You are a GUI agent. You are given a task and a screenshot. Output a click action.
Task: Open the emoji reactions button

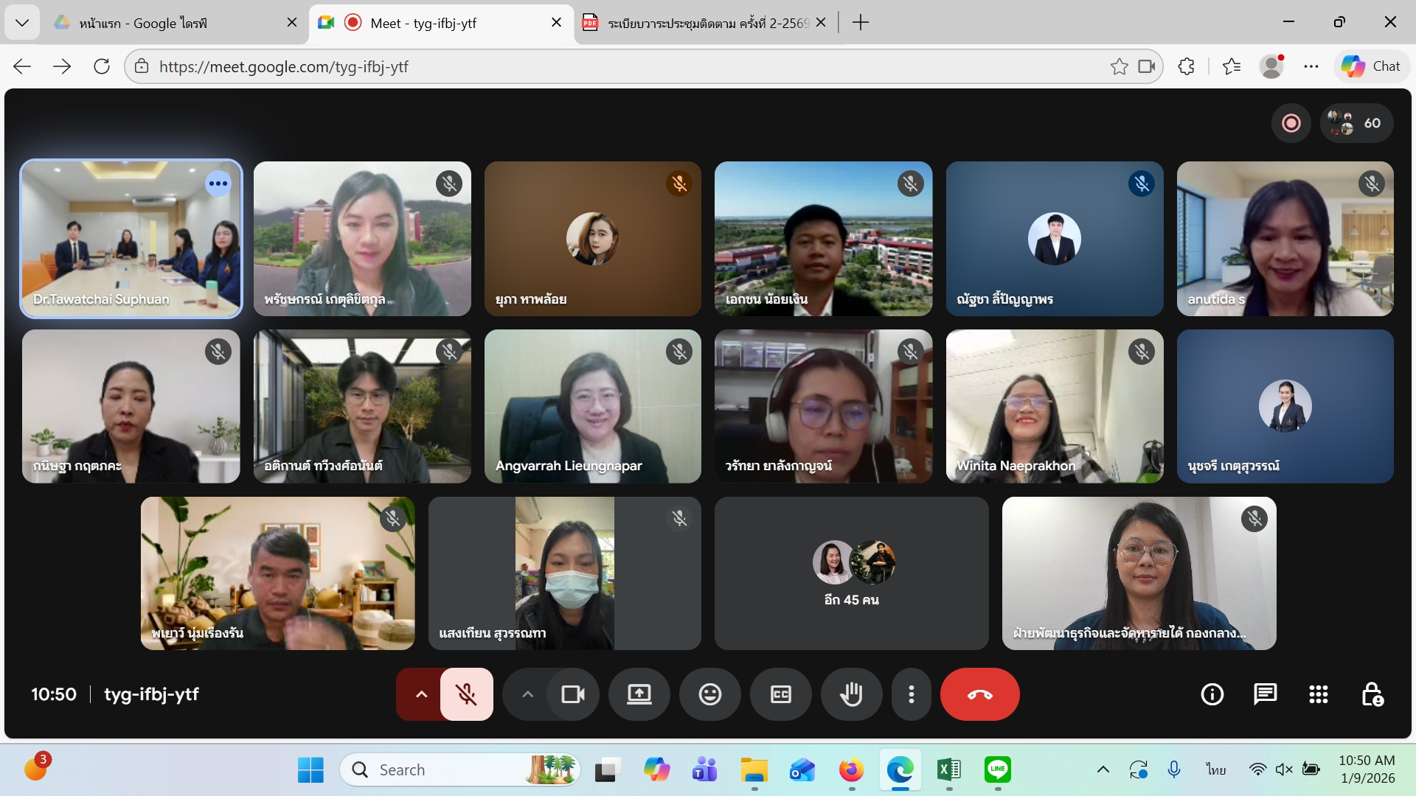pyautogui.click(x=709, y=694)
